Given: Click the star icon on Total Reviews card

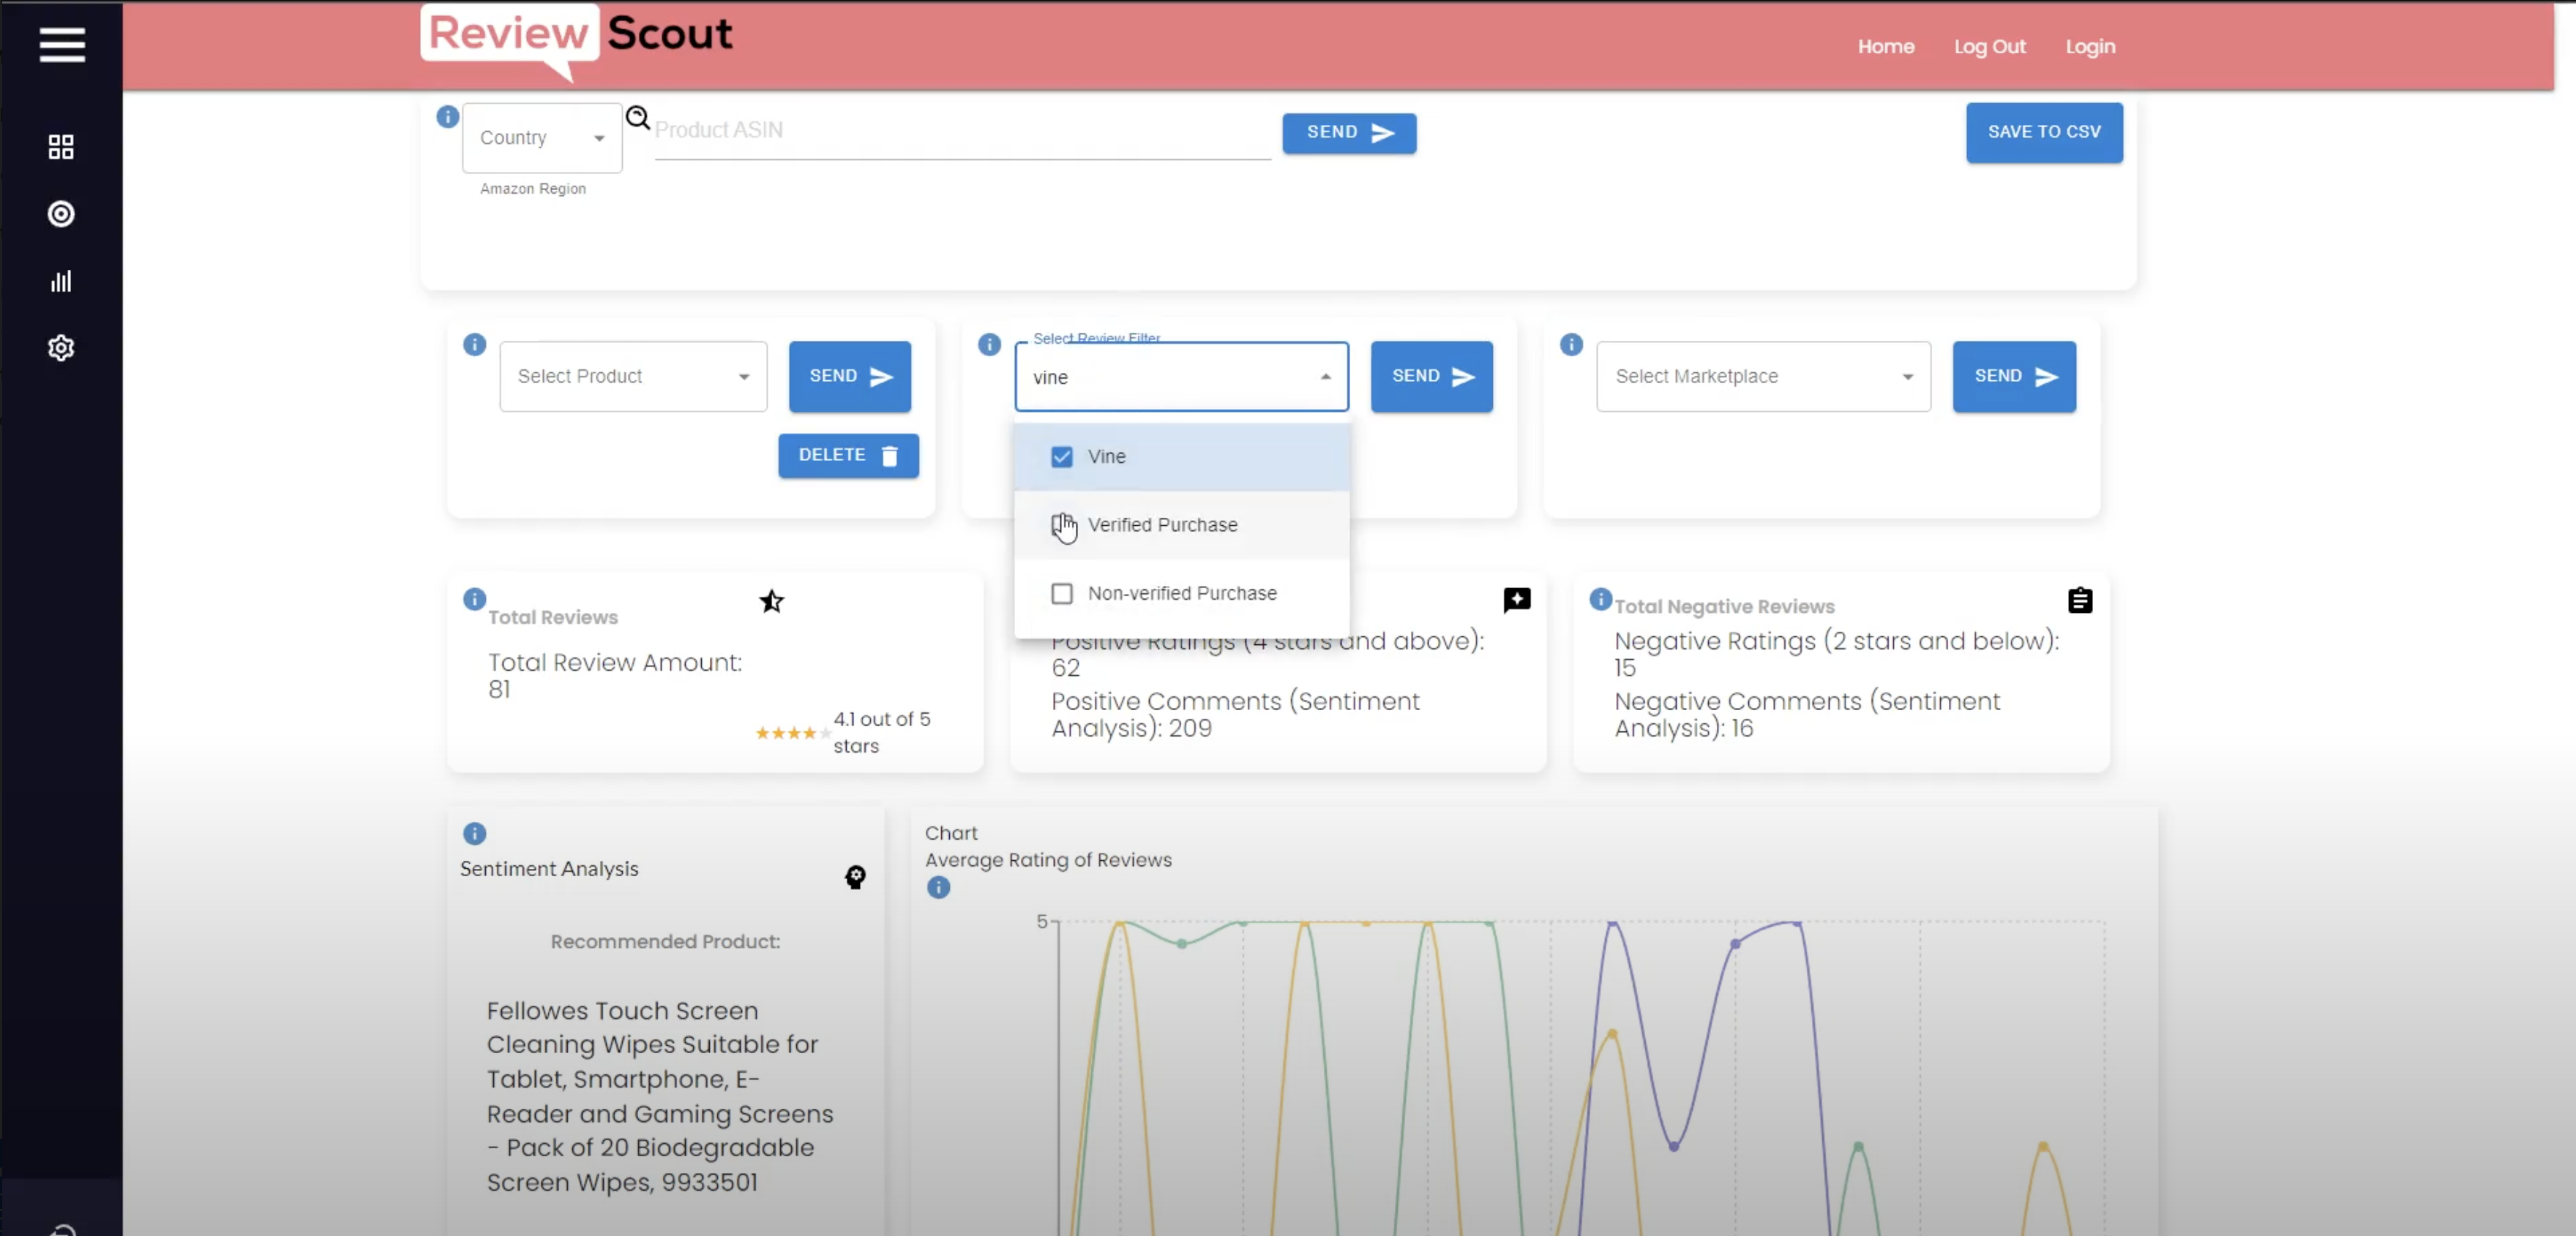Looking at the screenshot, I should [771, 600].
